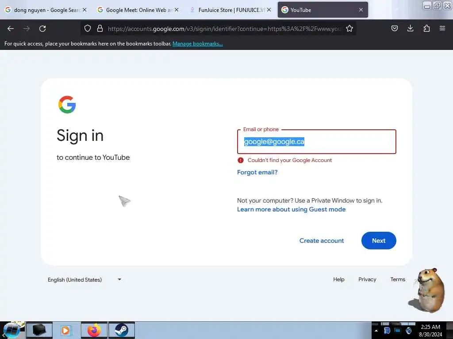The image size is (453, 339).
Task: Open the black box app in taskbar
Action: click(x=39, y=330)
